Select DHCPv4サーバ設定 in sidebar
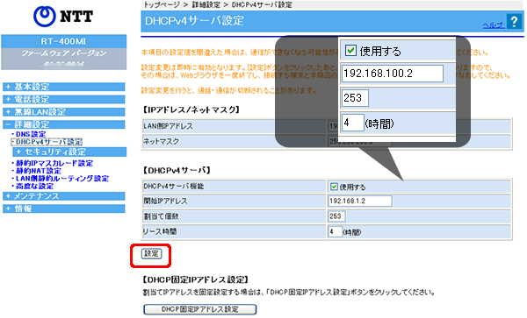The width and height of the screenshot is (527, 318). pos(49,142)
